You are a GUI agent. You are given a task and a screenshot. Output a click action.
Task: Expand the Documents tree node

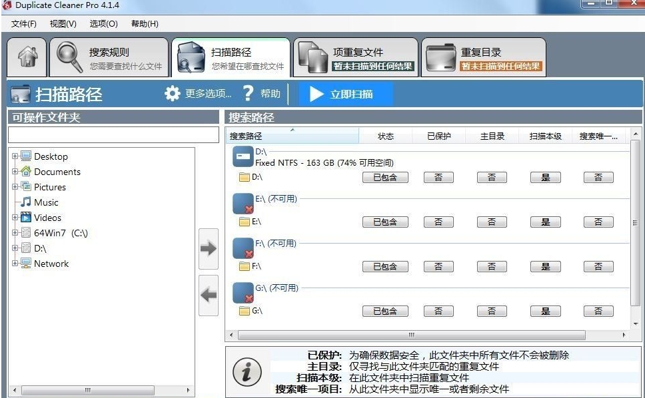(15, 171)
